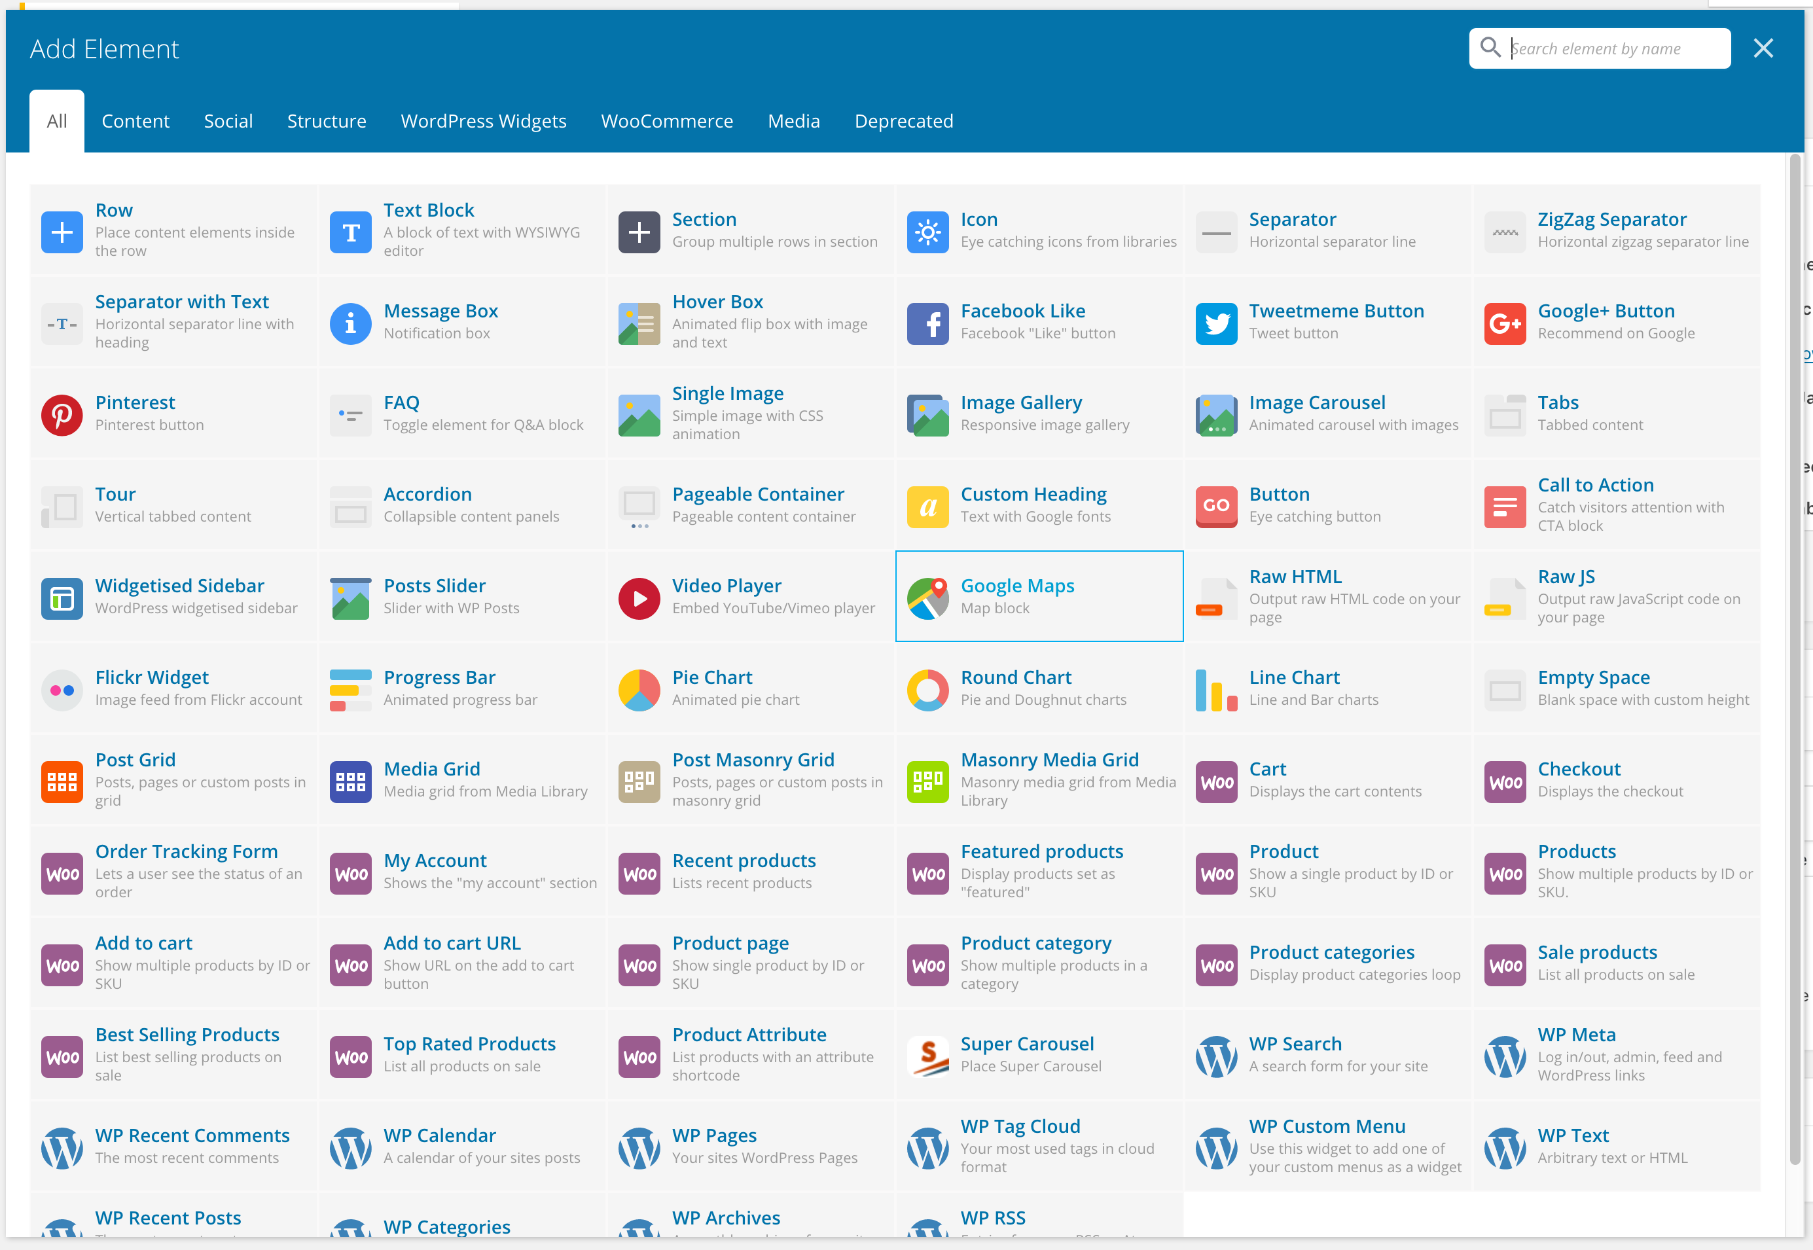Add the Progress Bar element
Screen dimensions: 1813x1250
coord(439,677)
